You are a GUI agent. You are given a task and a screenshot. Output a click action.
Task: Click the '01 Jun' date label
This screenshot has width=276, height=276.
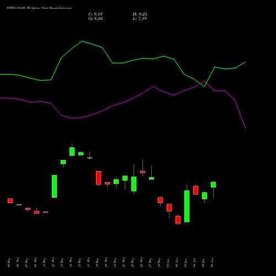(x=168, y=263)
